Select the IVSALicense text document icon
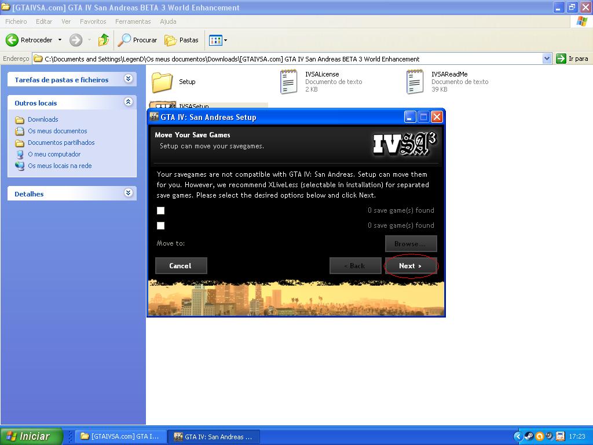This screenshot has width=593, height=445. point(288,82)
